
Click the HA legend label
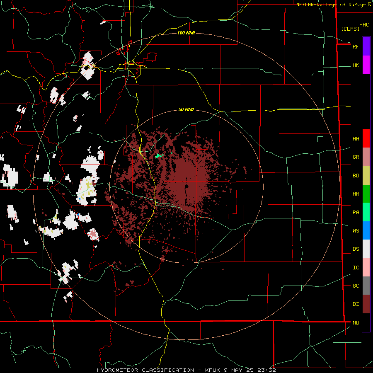click(x=356, y=139)
